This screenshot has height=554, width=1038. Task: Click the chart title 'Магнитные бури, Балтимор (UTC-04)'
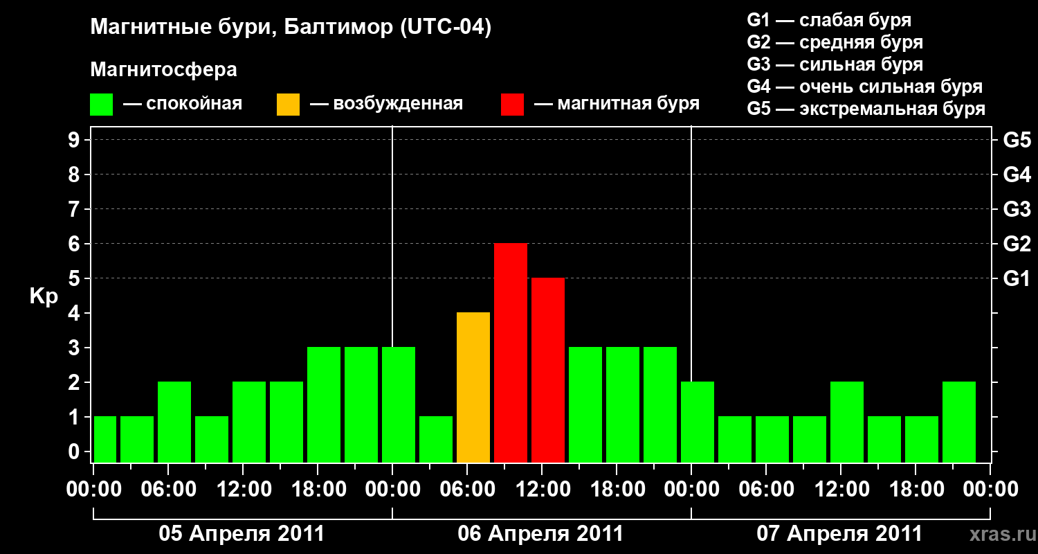tap(291, 28)
